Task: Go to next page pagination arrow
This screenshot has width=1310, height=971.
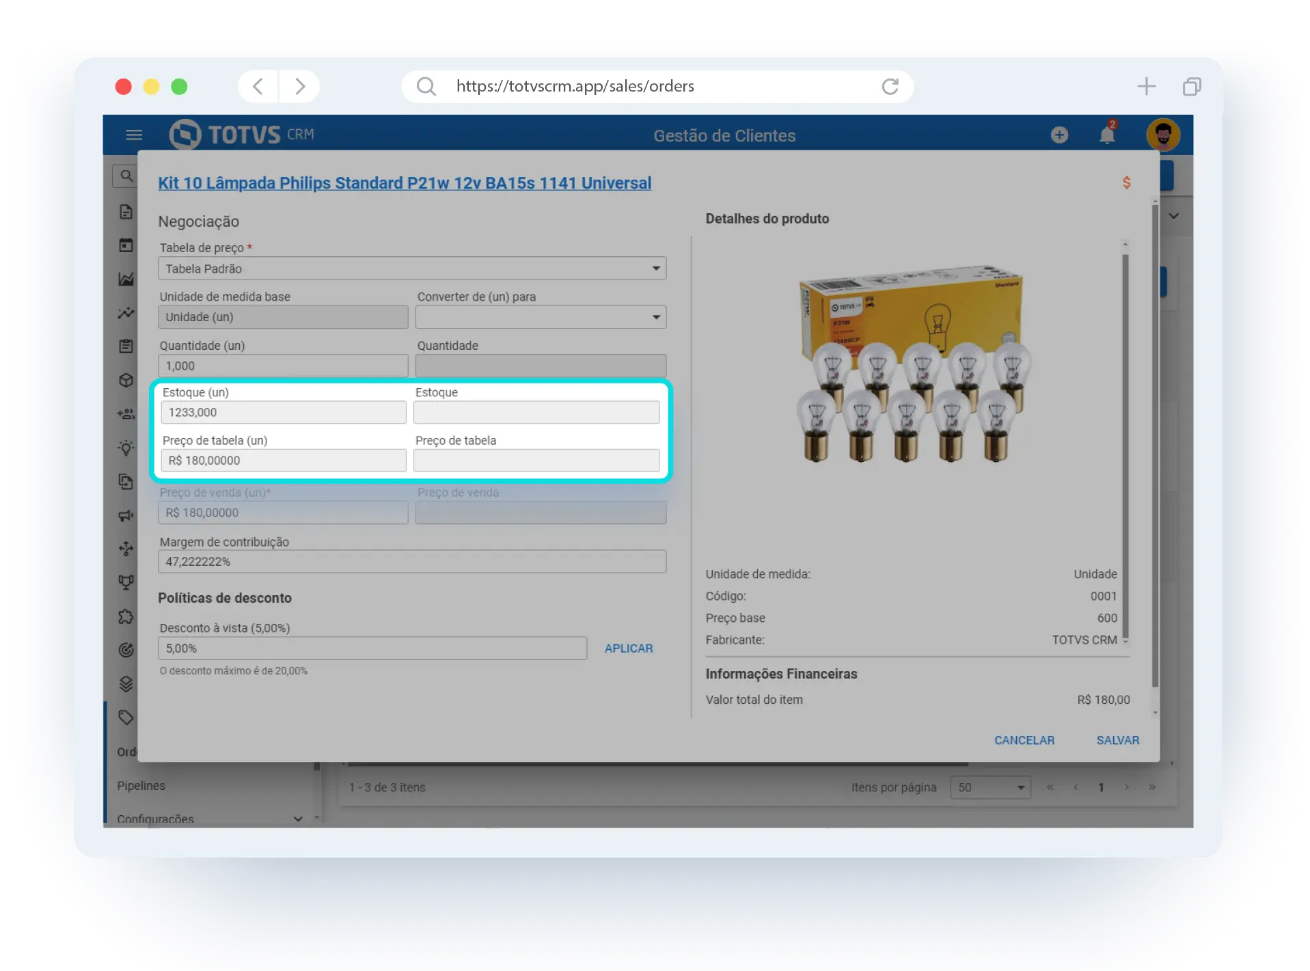Action: (1127, 787)
